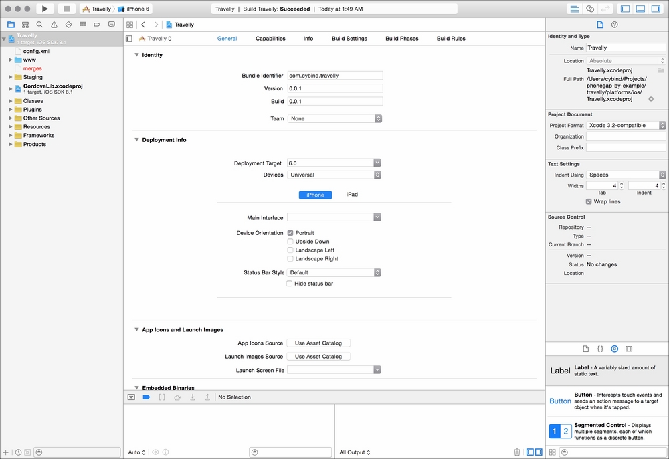Select the iPad segment button

pos(352,195)
